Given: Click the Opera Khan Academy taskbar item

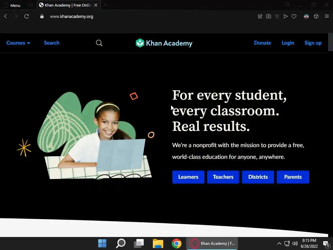Looking at the screenshot, I should [x=212, y=243].
